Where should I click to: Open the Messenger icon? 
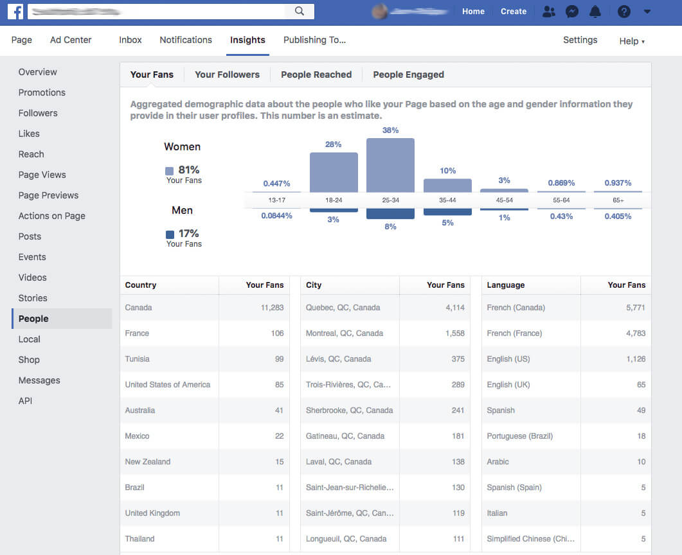click(x=572, y=12)
